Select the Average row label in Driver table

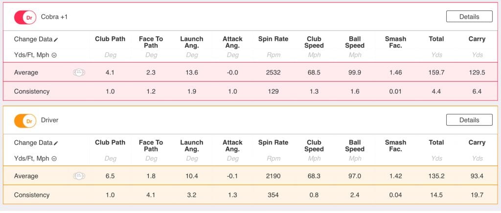(26, 176)
